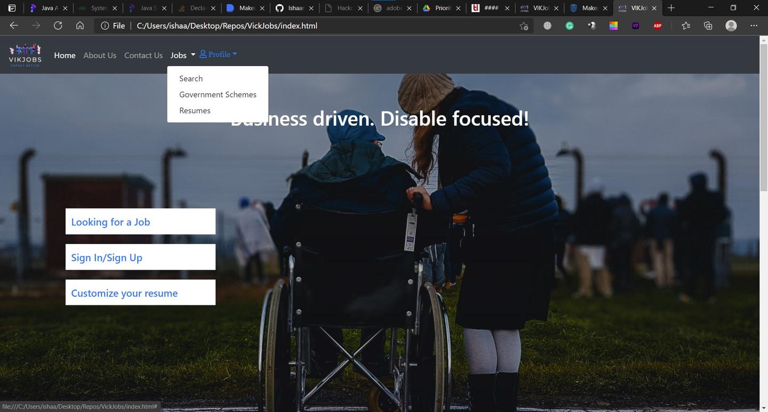
Task: Click the colorful grid extension icon
Action: (x=613, y=26)
